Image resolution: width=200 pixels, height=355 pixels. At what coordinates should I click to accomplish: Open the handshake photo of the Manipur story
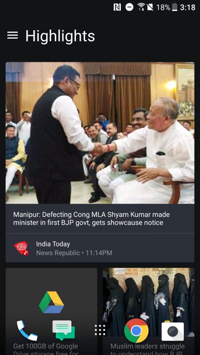pyautogui.click(x=100, y=133)
